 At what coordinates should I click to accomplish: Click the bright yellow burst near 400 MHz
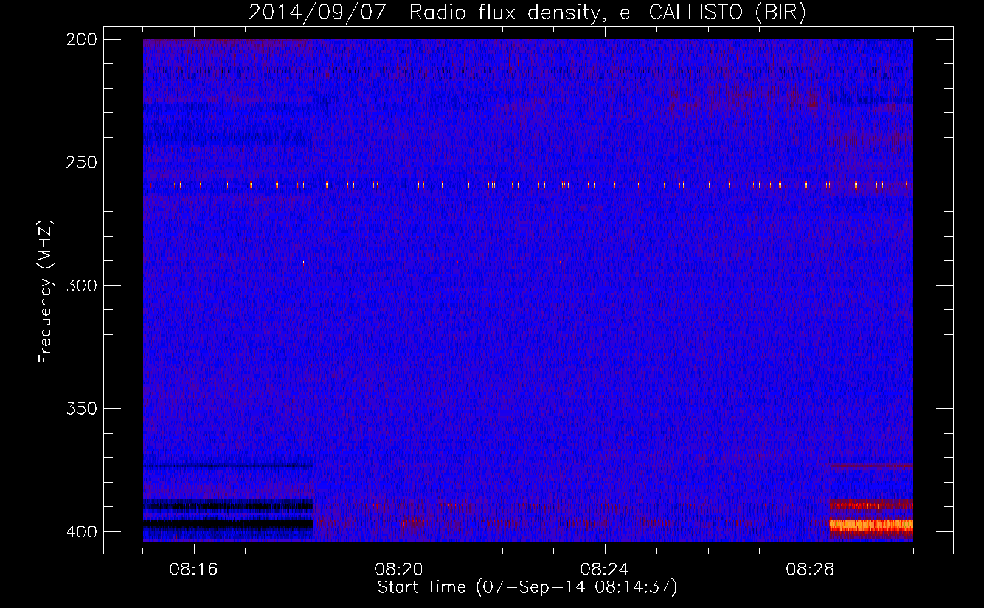(x=871, y=525)
